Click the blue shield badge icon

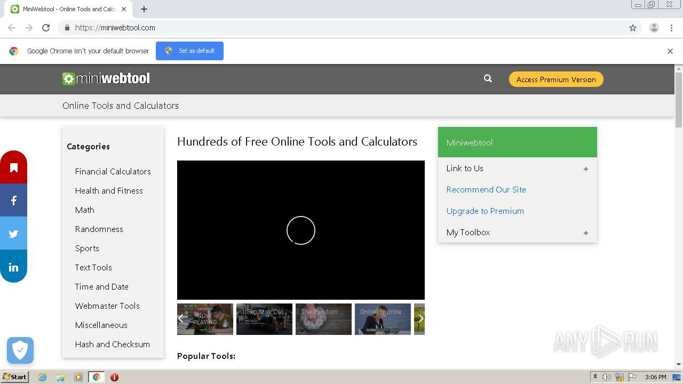20,350
